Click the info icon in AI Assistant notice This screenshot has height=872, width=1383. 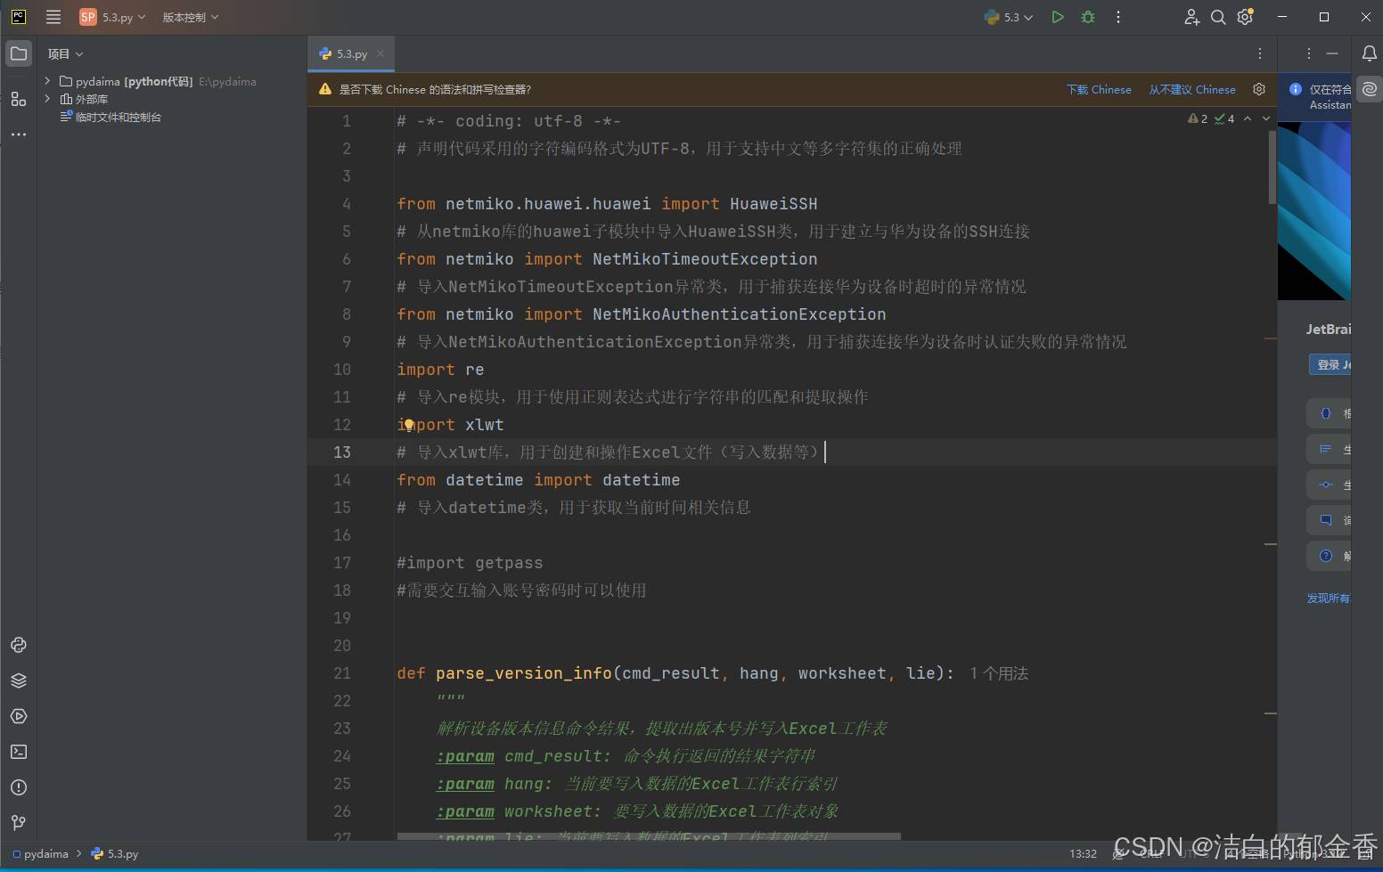tap(1296, 89)
